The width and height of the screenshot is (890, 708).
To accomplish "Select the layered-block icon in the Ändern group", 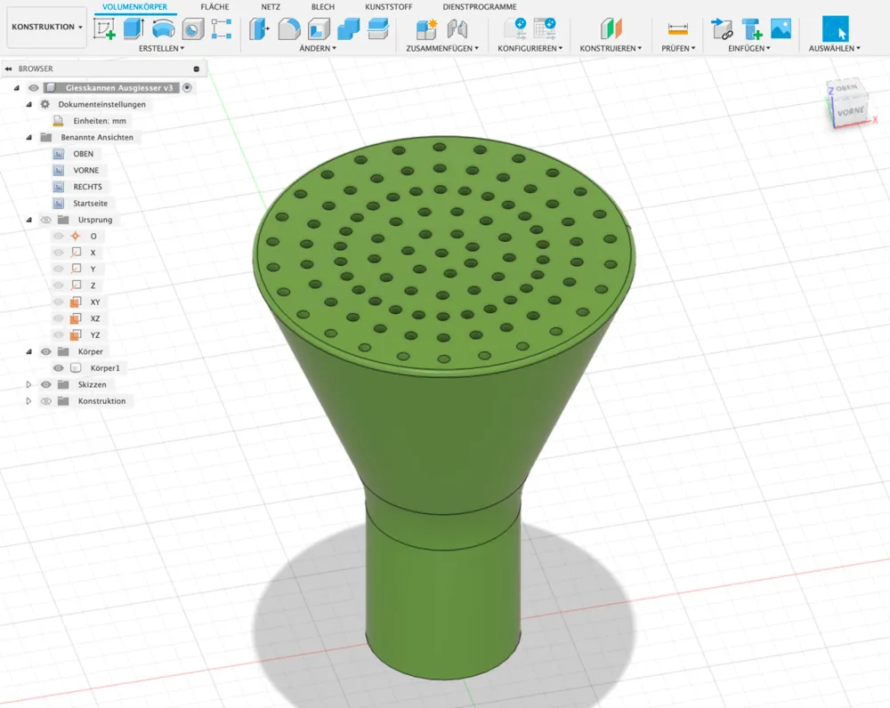I will click(378, 28).
